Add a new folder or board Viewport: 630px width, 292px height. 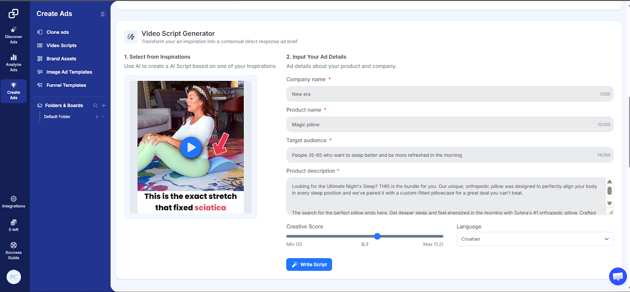click(104, 106)
